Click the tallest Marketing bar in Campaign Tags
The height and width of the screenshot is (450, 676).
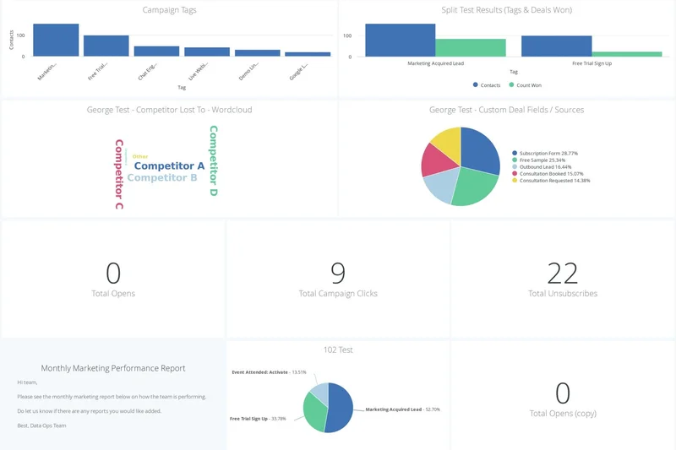coord(56,41)
